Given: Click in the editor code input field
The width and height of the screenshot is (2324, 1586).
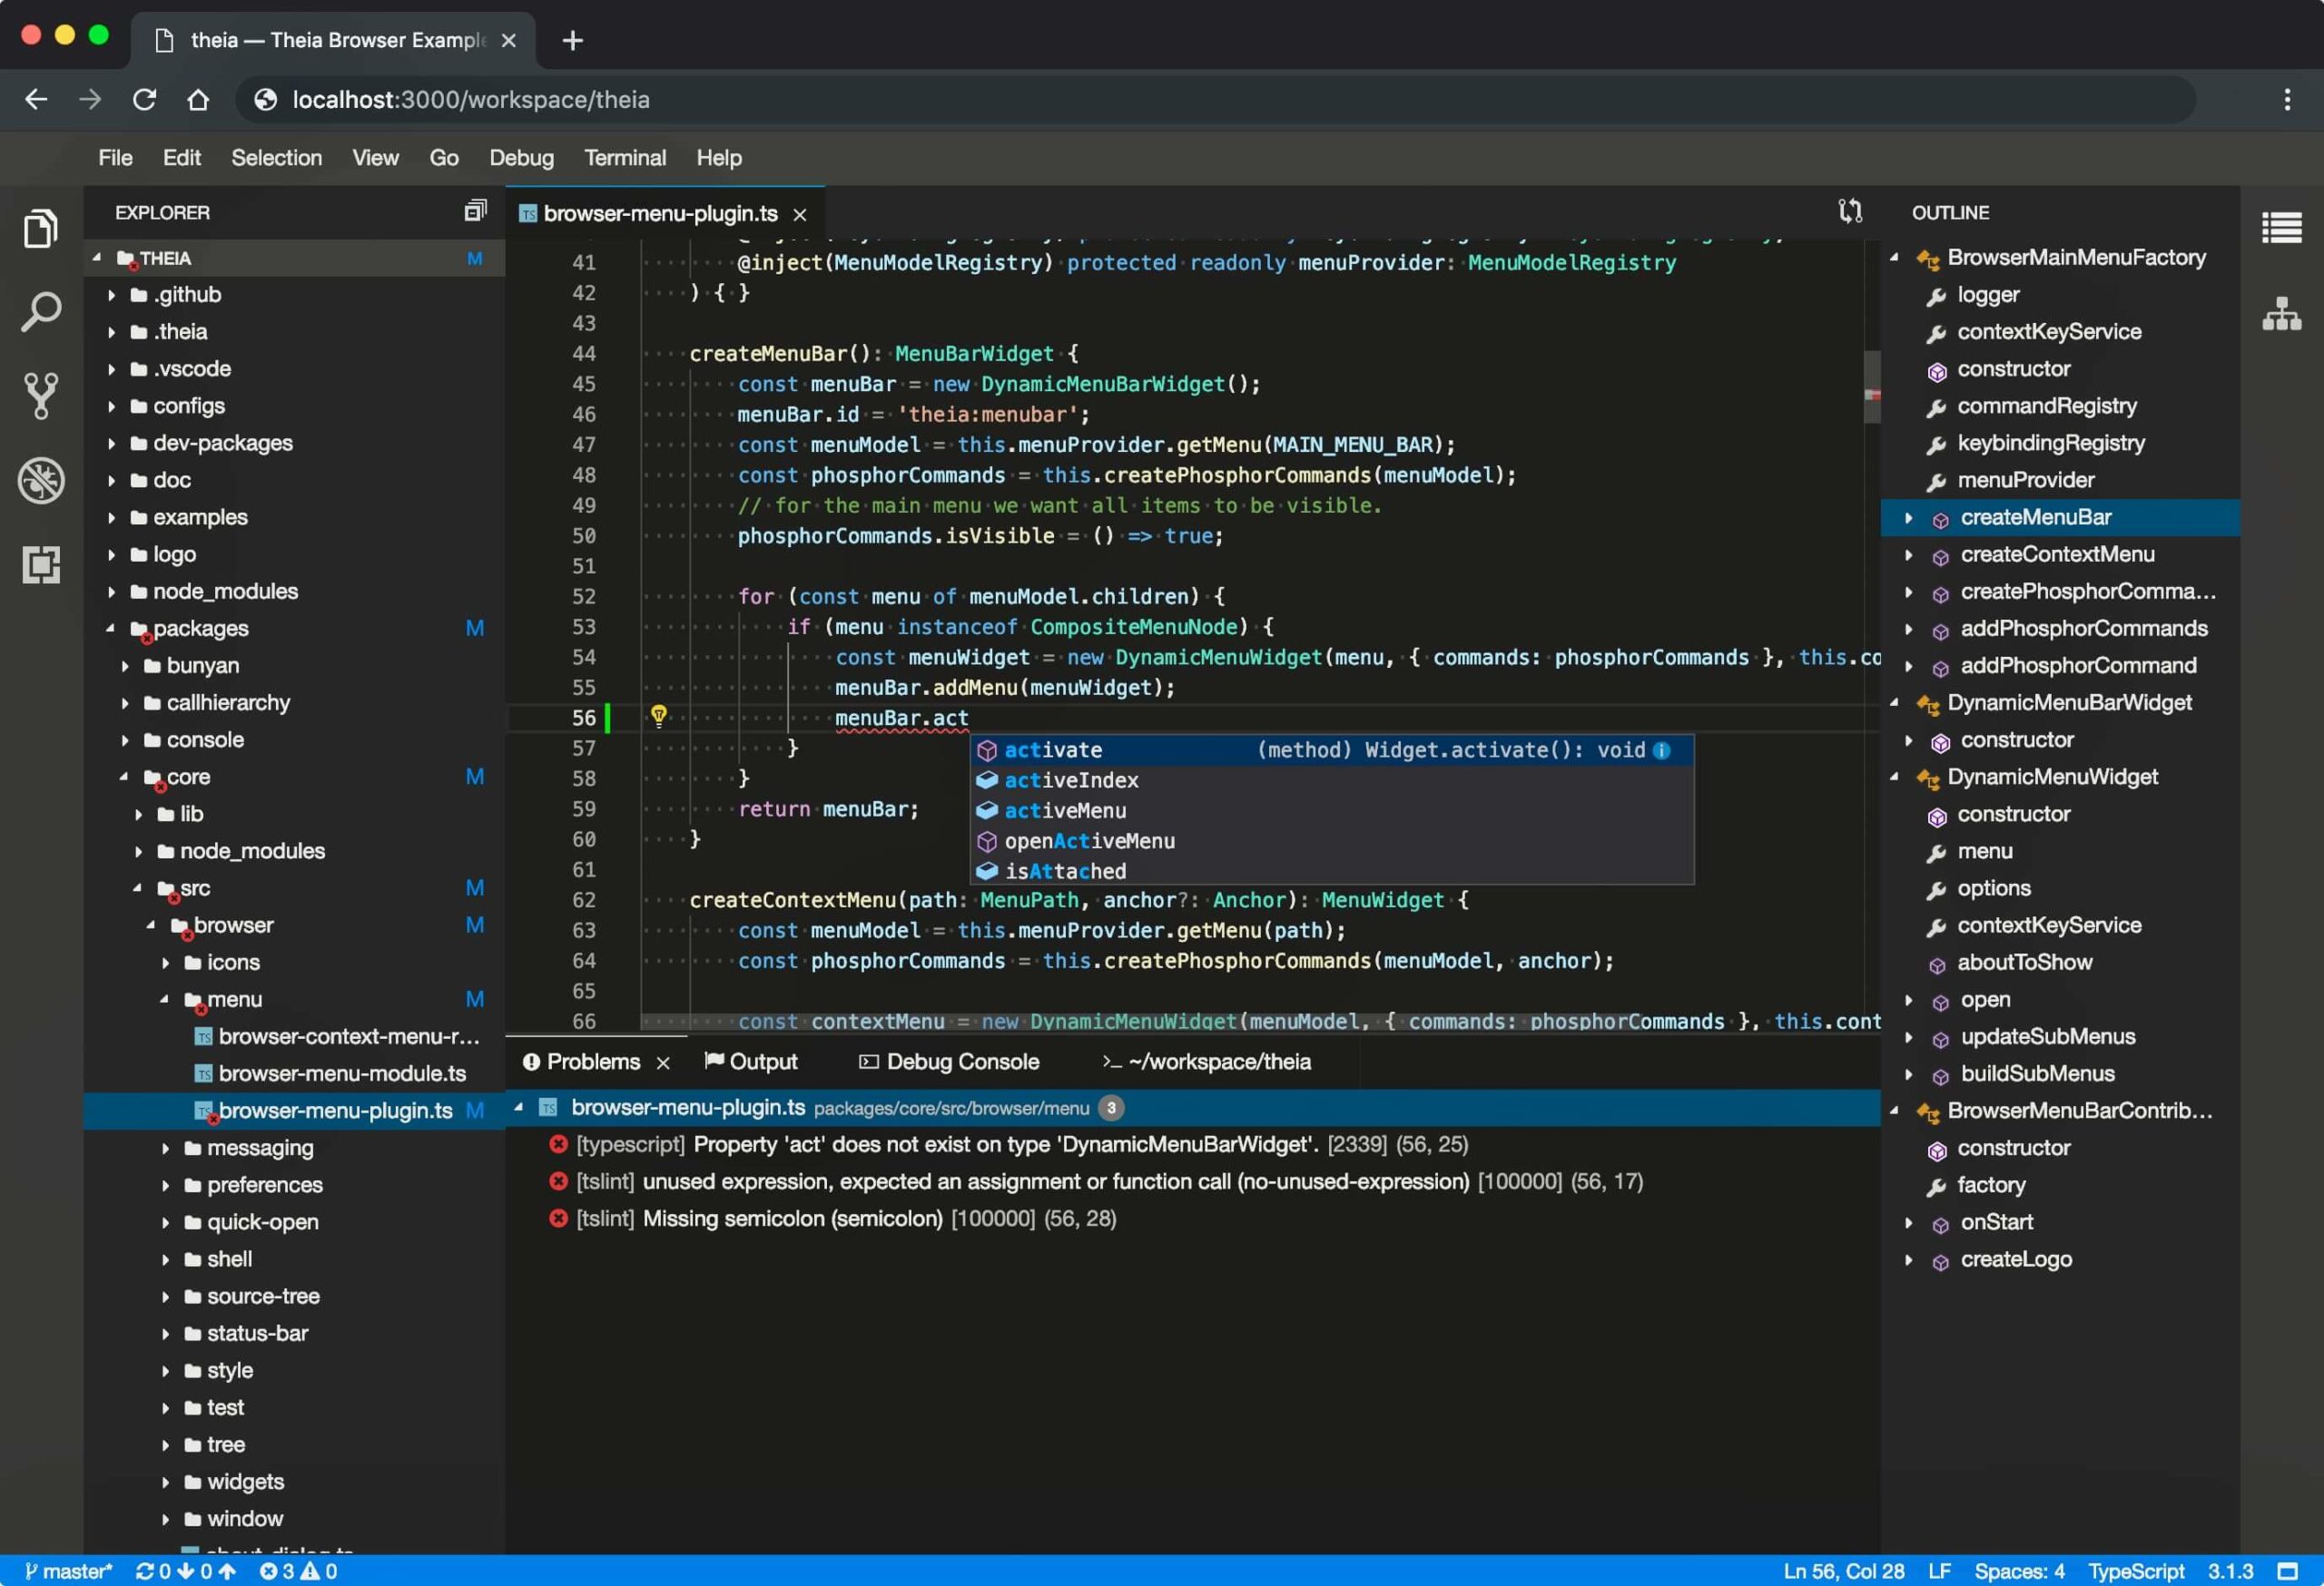Looking at the screenshot, I should (971, 716).
